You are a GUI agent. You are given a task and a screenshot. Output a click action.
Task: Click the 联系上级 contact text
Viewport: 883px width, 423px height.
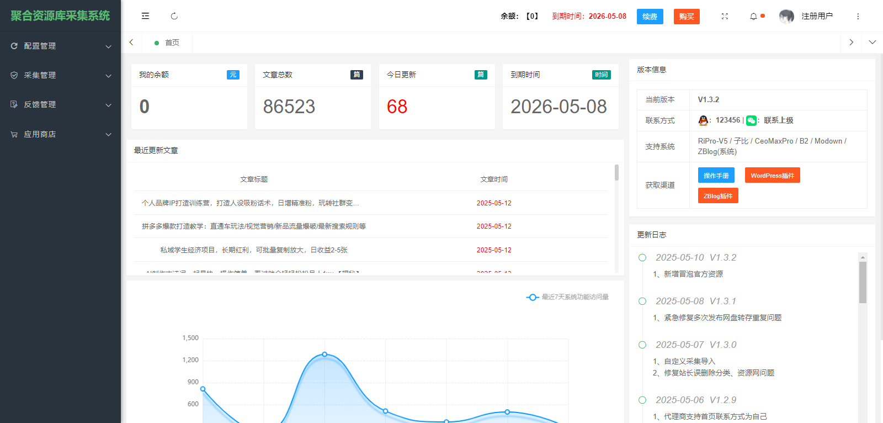778,120
